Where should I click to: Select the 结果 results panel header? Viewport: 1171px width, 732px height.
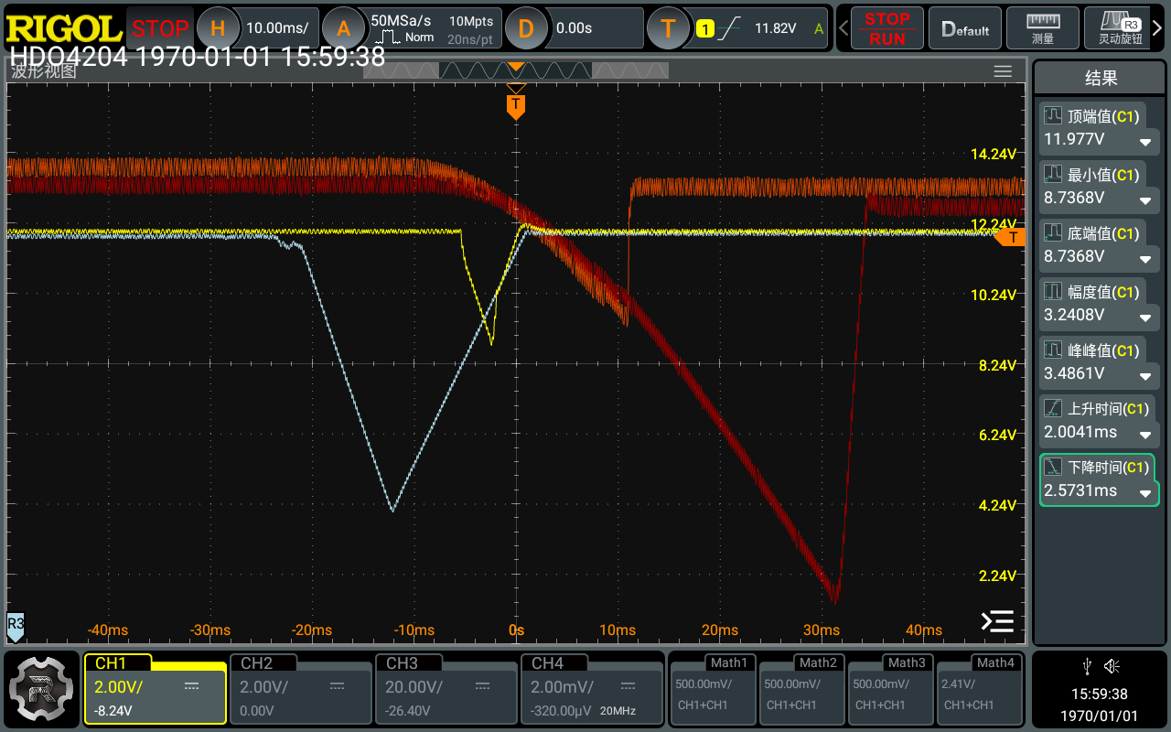click(1101, 79)
